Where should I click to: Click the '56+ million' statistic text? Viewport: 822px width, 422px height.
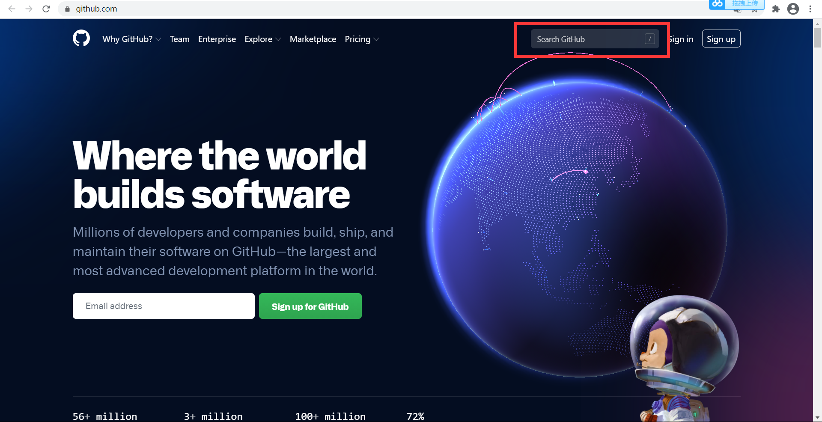pos(105,416)
